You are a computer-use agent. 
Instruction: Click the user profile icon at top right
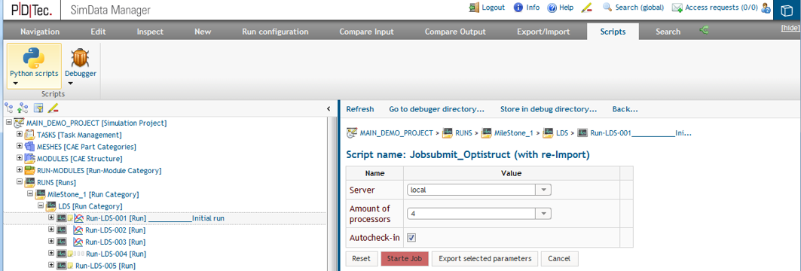[766, 8]
